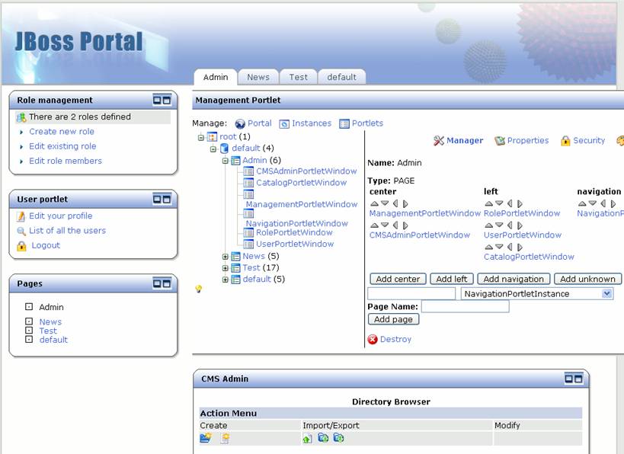Viewport: 624px width, 454px height.
Task: Click down arrow above ManagementPortletWindow in center column
Action: (x=385, y=203)
